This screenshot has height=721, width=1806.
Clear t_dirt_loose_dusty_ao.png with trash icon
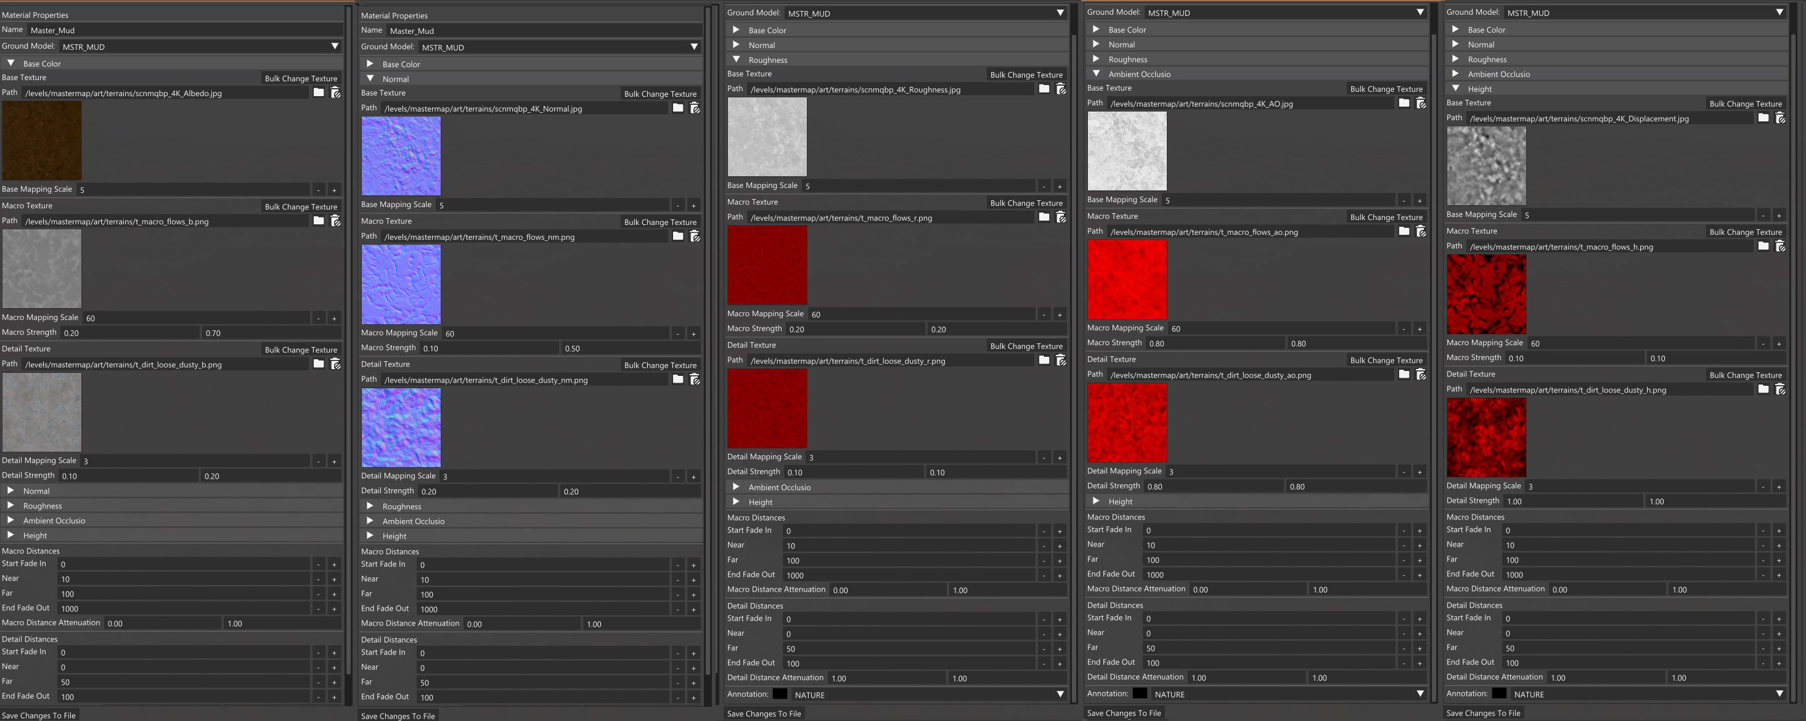click(x=1421, y=374)
